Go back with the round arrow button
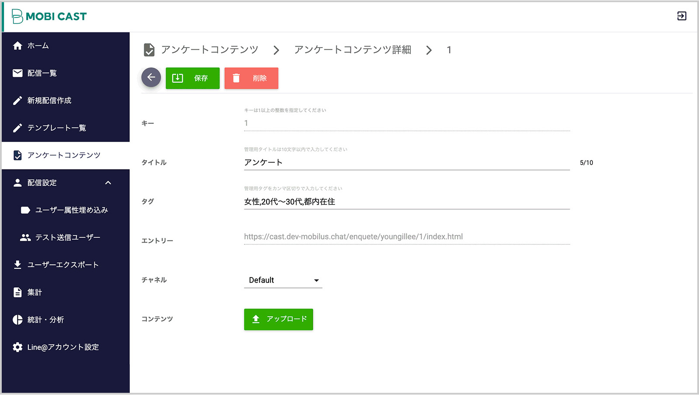This screenshot has width=699, height=395. tap(151, 78)
